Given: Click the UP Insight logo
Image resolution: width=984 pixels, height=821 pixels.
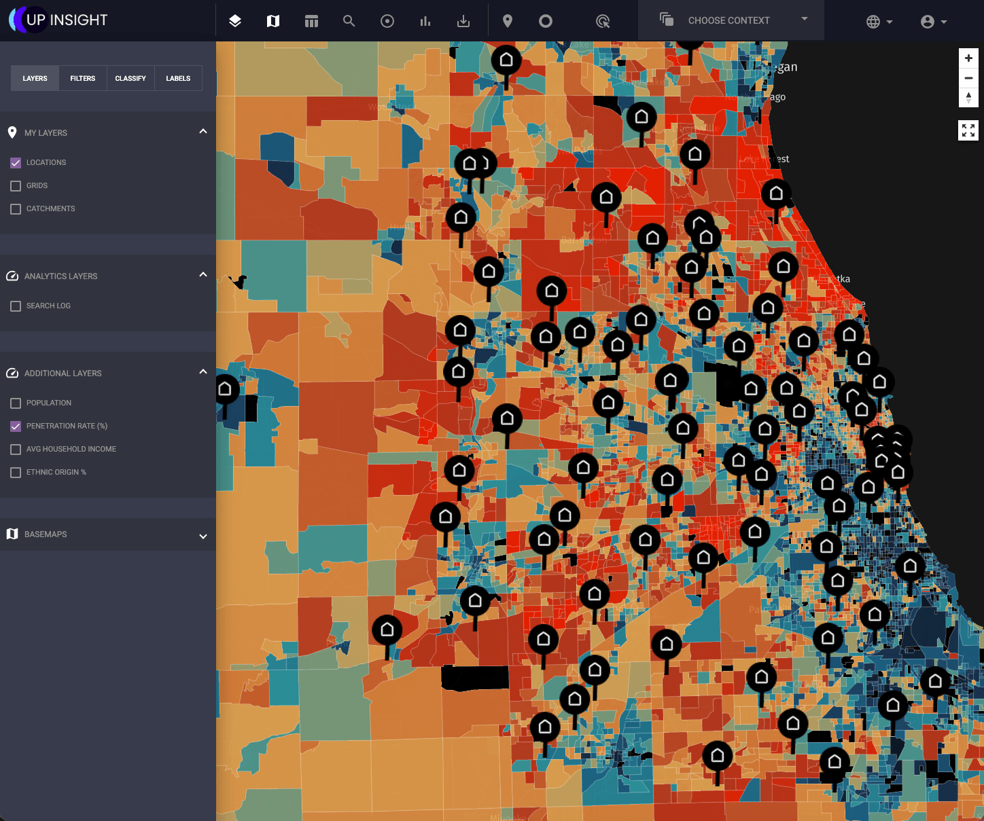Looking at the screenshot, I should pos(58,20).
